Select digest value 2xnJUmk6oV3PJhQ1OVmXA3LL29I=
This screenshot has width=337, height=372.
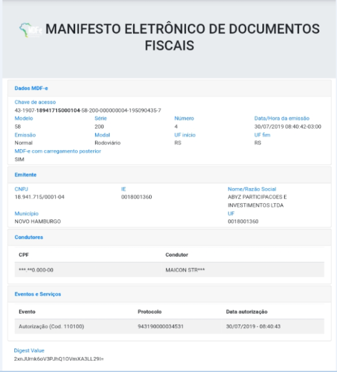pos(59,359)
